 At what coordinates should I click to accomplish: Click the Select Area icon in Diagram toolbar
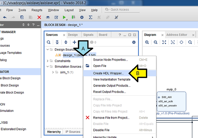pyautogui.click(x=173, y=42)
